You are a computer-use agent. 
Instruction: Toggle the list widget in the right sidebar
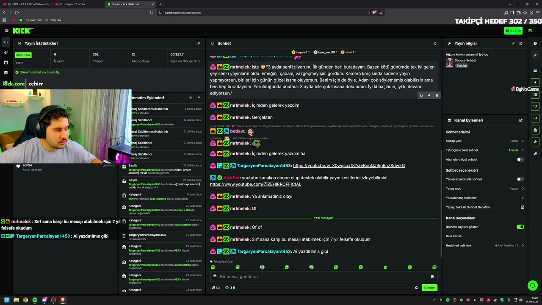535,94
